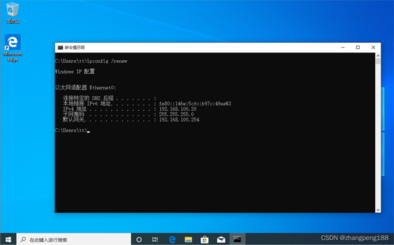Image resolution: width=394 pixels, height=245 pixels.
Task: Open Task View on the taskbar
Action: (155, 239)
